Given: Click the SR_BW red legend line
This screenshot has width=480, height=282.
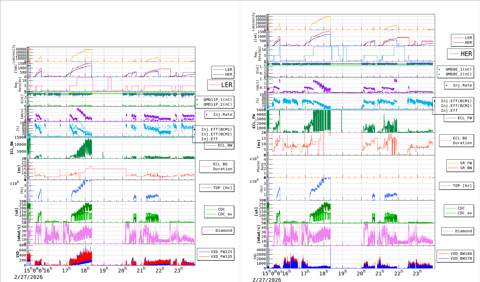Looking at the screenshot, I should [x=453, y=168].
